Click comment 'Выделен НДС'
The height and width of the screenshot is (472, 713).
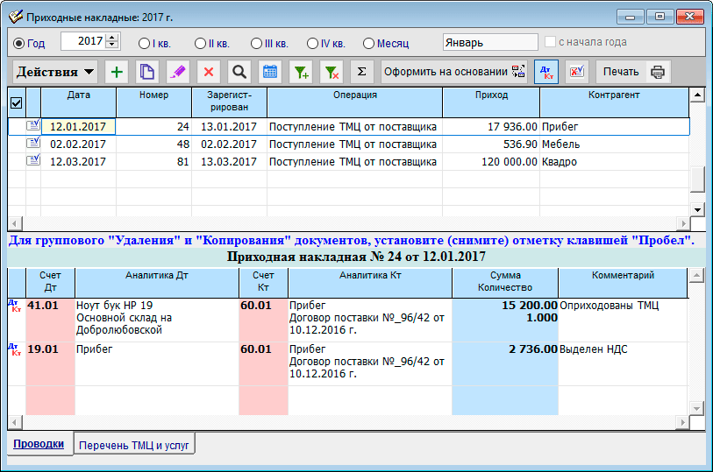point(593,349)
